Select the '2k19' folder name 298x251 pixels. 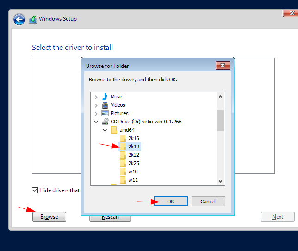pos(134,147)
